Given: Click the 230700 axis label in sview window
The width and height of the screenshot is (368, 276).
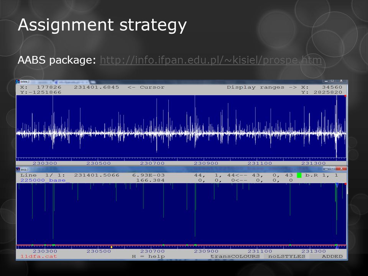Looking at the screenshot, I should [x=152, y=163].
